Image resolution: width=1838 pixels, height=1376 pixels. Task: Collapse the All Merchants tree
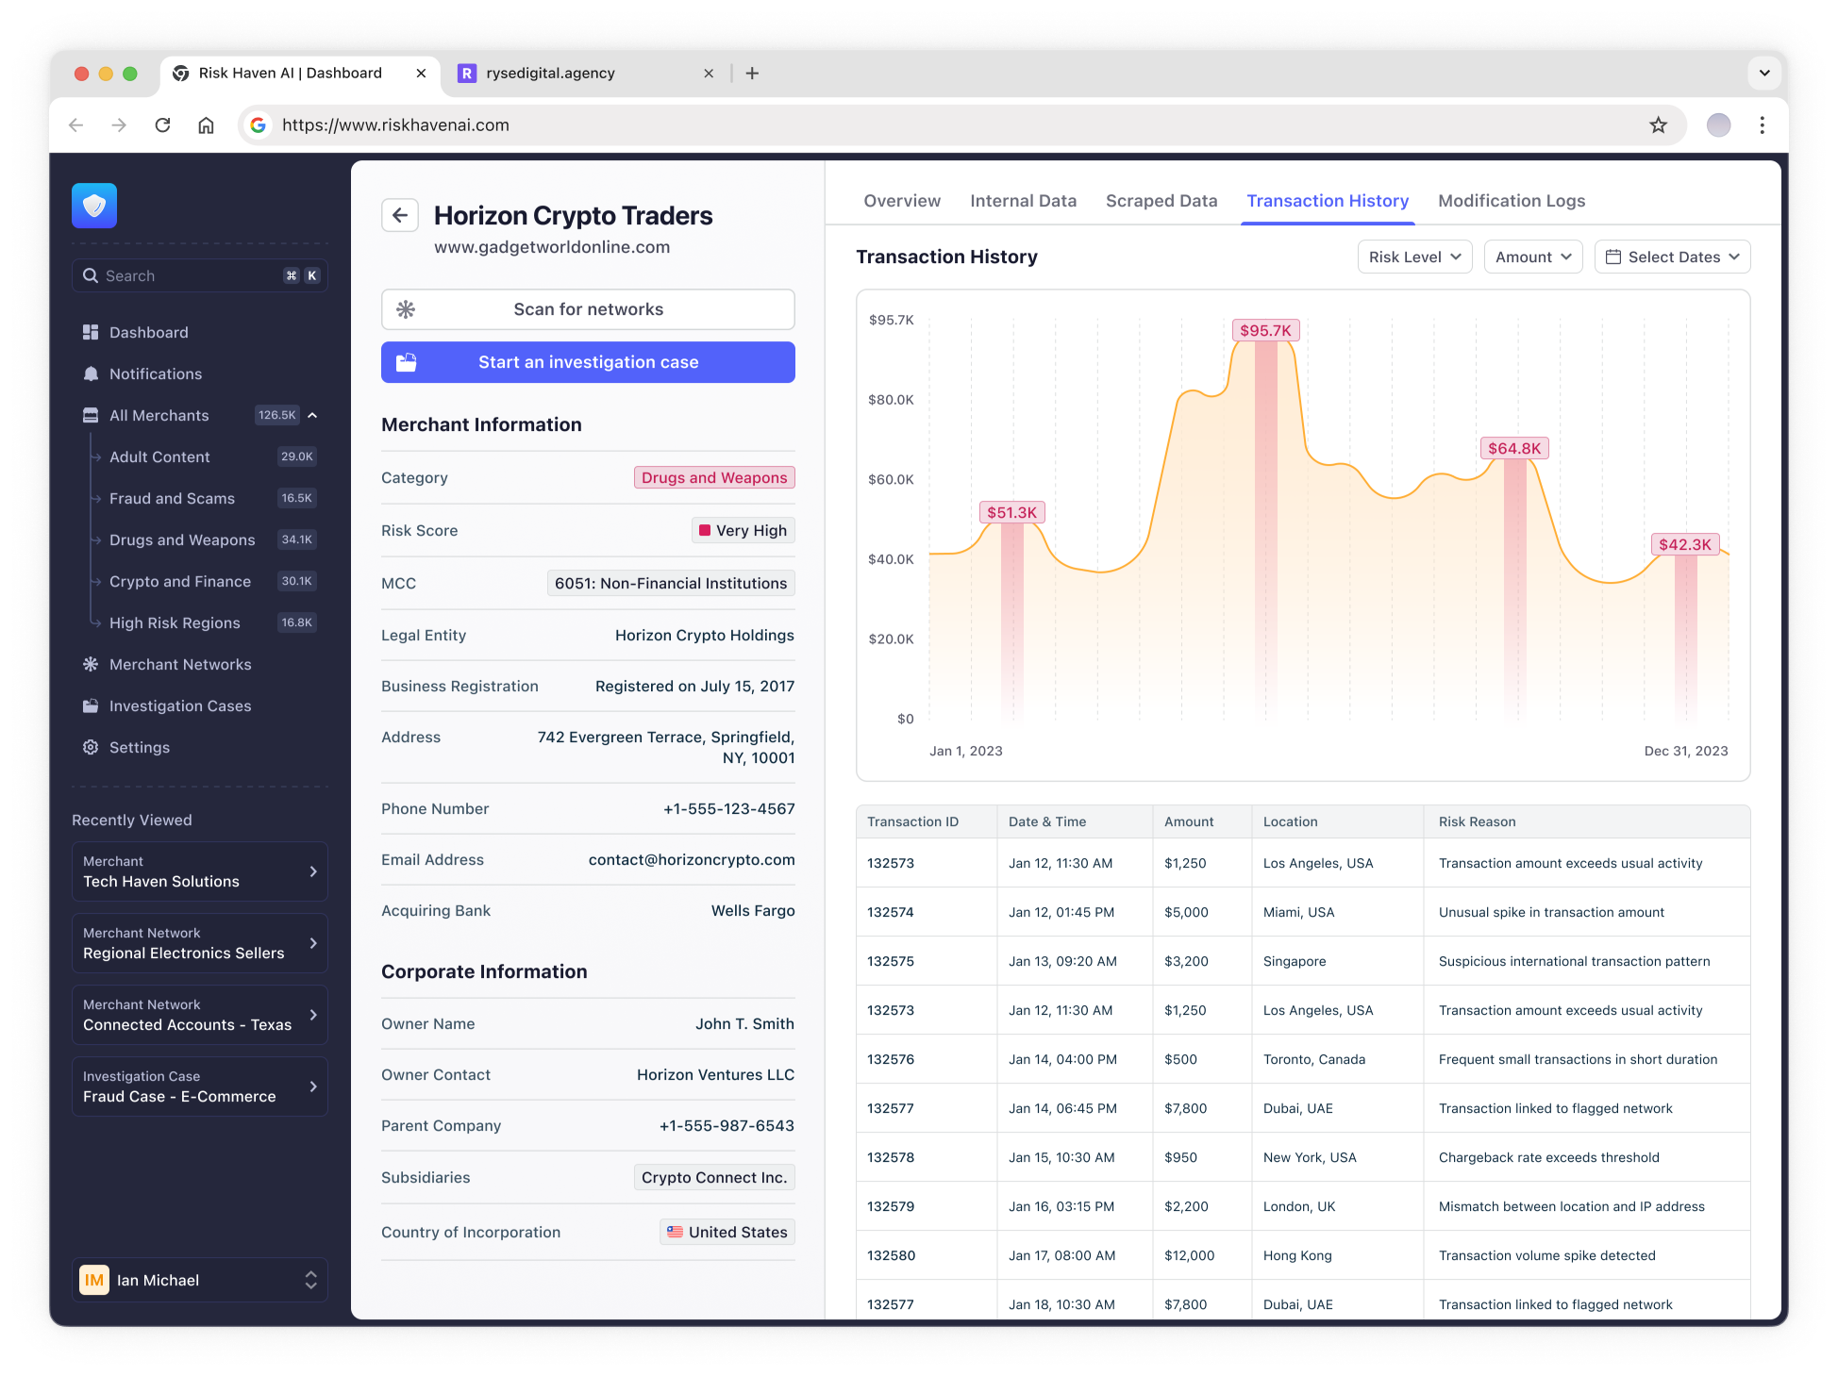tap(312, 416)
